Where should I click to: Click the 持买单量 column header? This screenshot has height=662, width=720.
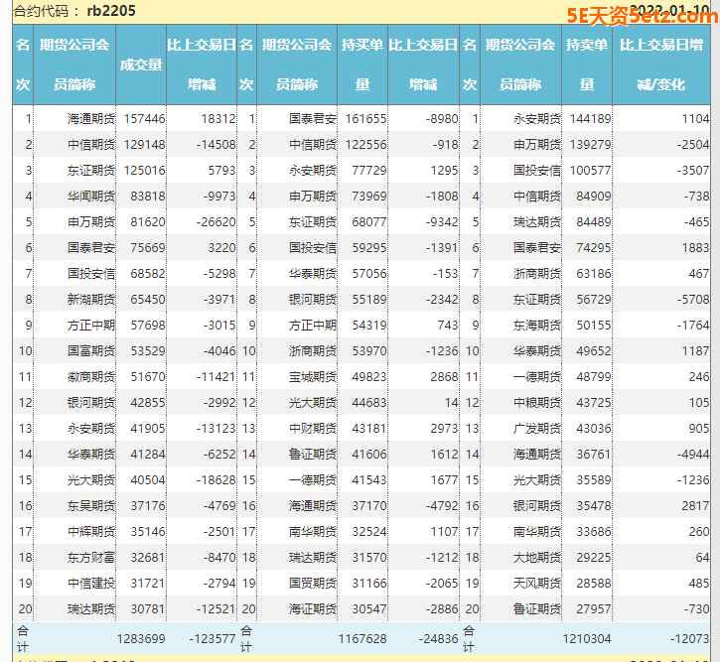(x=362, y=65)
